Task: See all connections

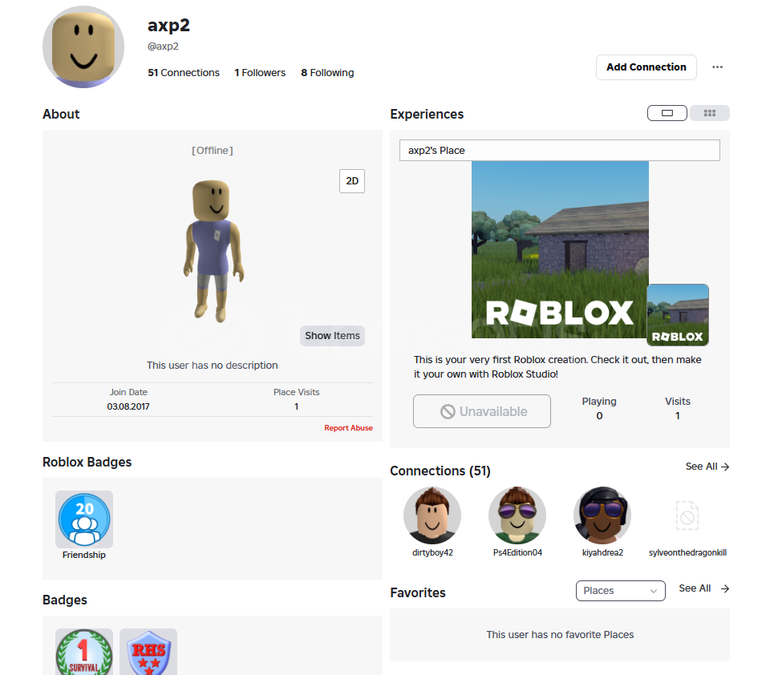Action: [707, 467]
